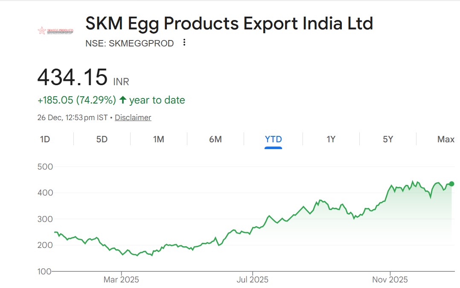Select the 5D time range
Viewport: 460px width, 288px height.
(x=102, y=139)
